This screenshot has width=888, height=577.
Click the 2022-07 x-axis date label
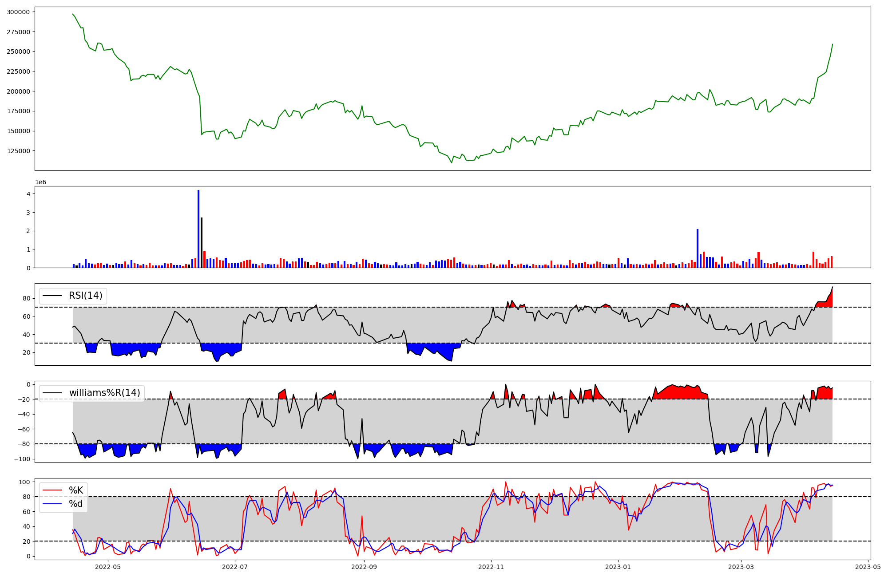235,567
